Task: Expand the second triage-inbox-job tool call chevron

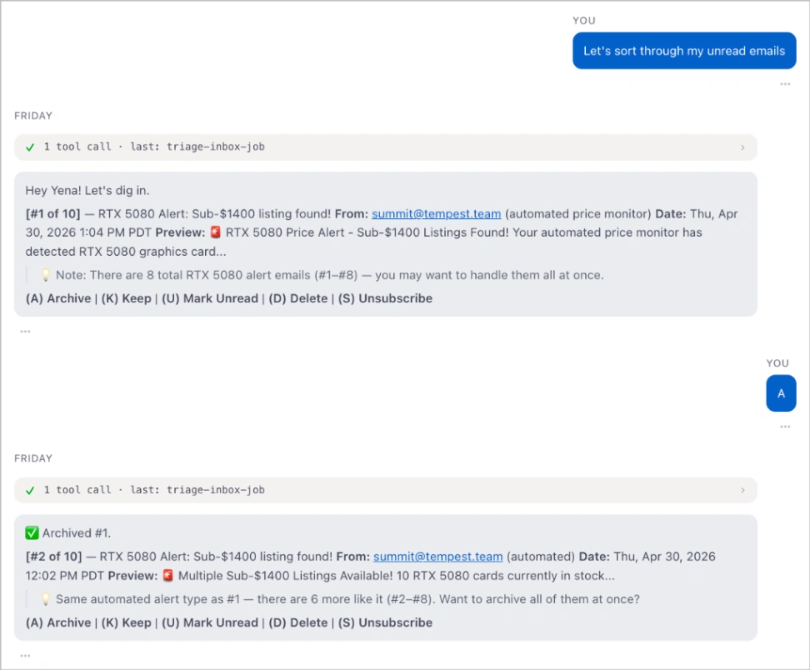Action: [742, 490]
